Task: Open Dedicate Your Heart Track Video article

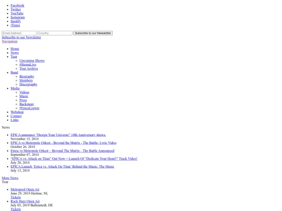Action: coord(74,158)
